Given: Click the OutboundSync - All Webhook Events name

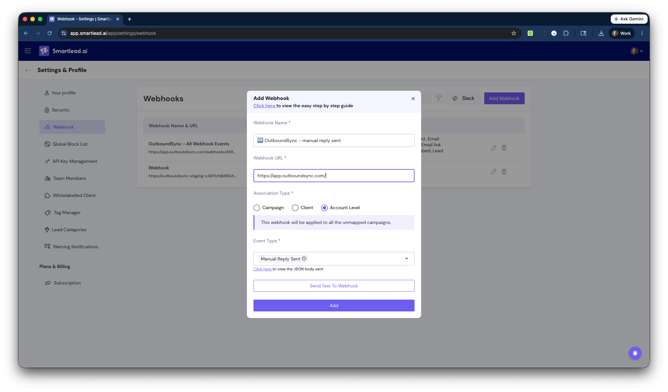Looking at the screenshot, I should (x=189, y=144).
